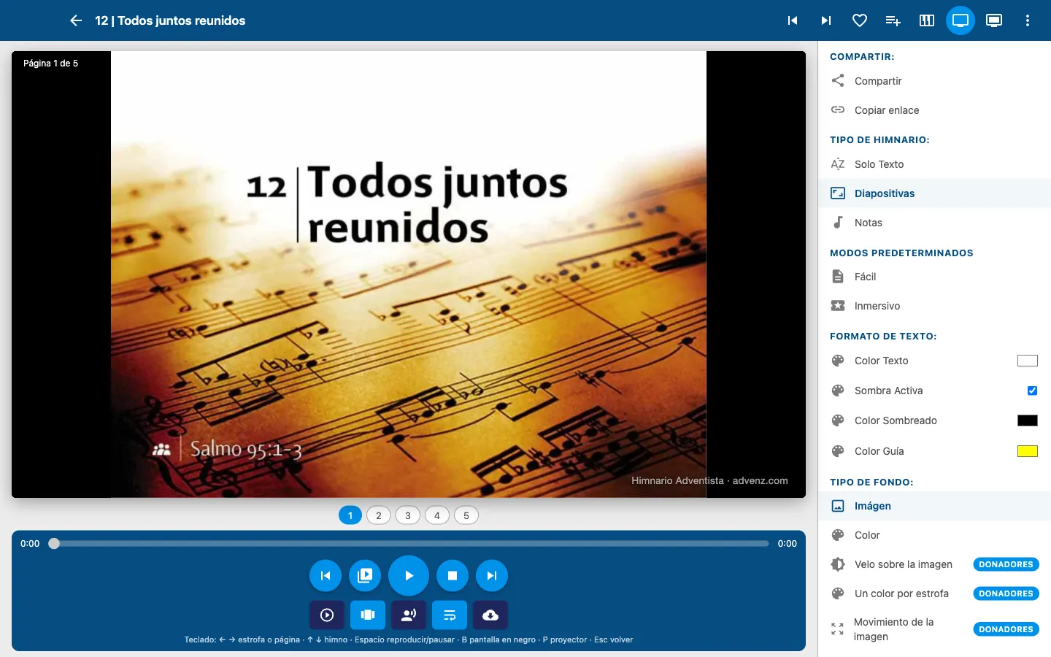Play the hymn with large play button
This screenshot has height=657, width=1051.
(409, 575)
